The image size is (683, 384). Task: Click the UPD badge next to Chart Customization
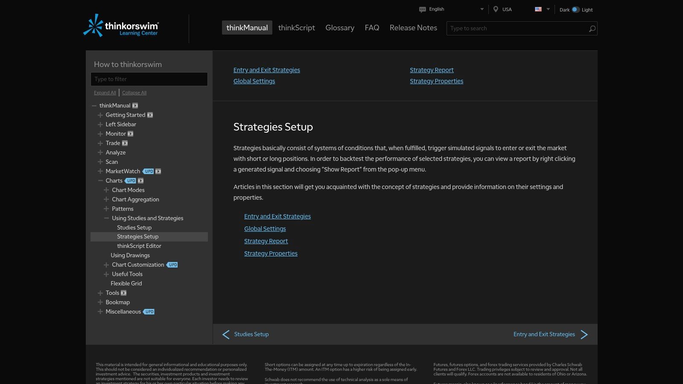click(x=172, y=265)
